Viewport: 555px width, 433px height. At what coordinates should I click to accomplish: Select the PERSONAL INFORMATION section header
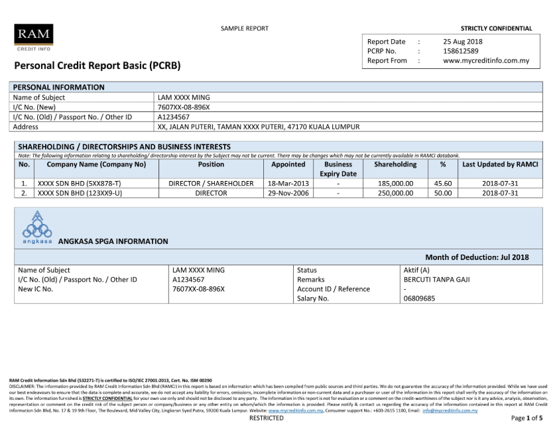[59, 87]
